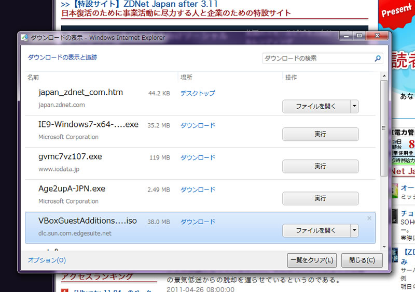This screenshot has height=292, width=415.
Task: Open VBoxGuestAdditions iso with ファイルを開く button
Action: click(316, 231)
